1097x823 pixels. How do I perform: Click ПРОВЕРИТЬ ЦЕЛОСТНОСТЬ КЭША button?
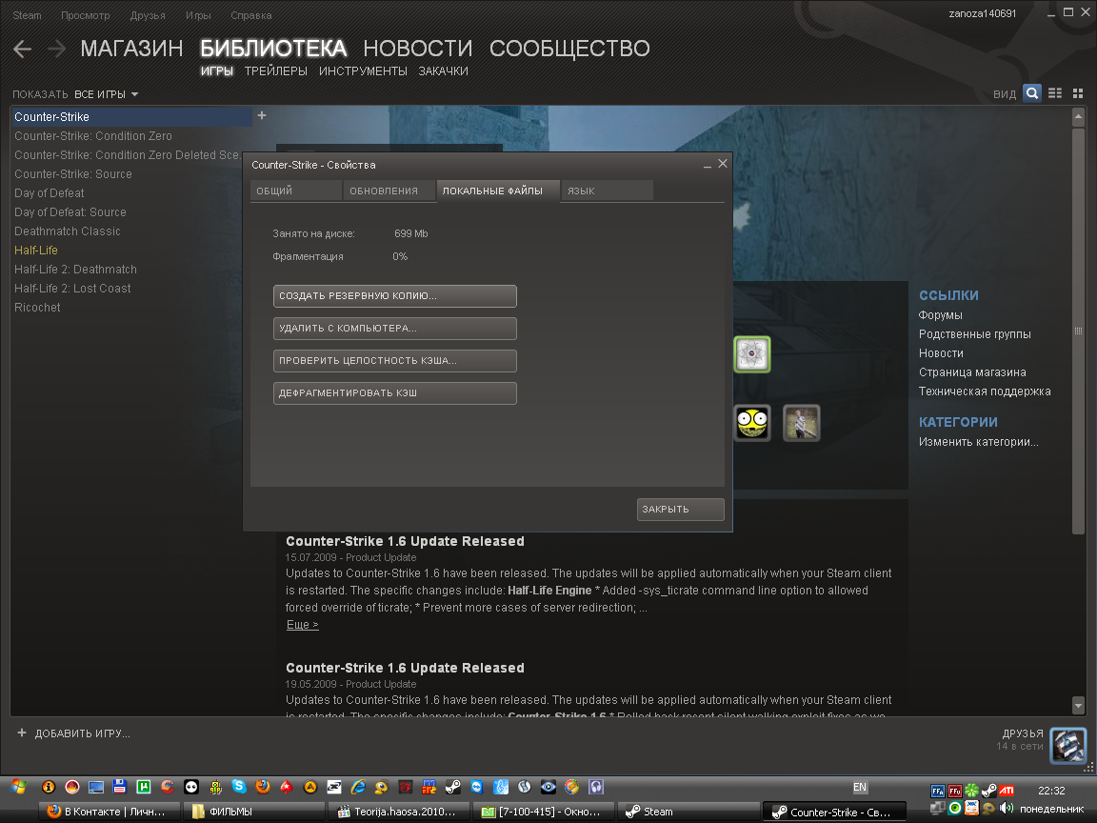point(394,360)
